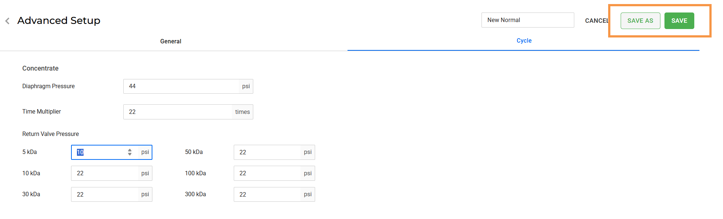Click the psi unit beside Diaphragm Pressure

click(x=246, y=86)
